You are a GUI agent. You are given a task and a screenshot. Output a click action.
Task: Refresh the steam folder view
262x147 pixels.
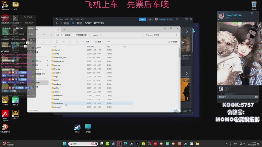point(51,35)
